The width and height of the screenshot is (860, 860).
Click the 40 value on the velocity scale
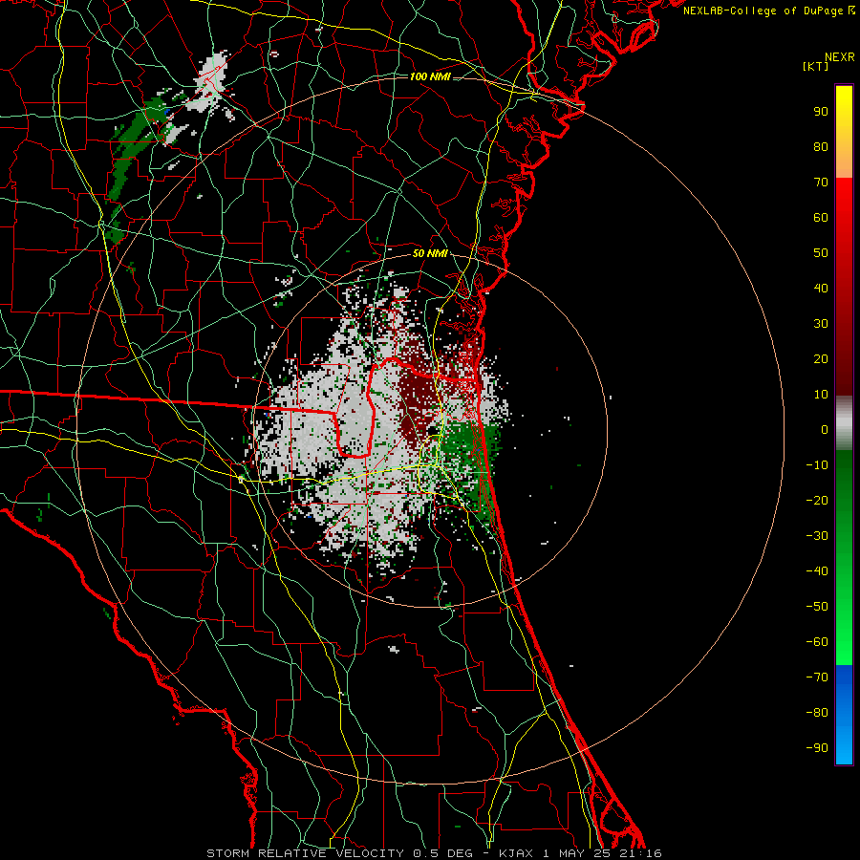(x=821, y=289)
